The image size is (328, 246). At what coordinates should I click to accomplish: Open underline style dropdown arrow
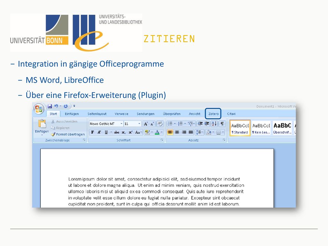click(111, 132)
